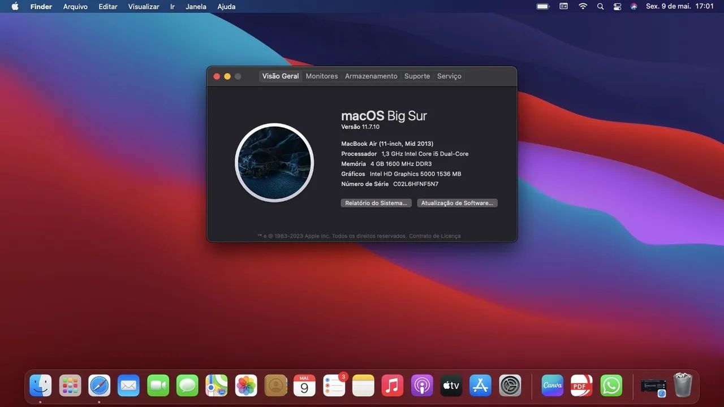Open Spotlight search icon
724x407 pixels.
point(600,6)
